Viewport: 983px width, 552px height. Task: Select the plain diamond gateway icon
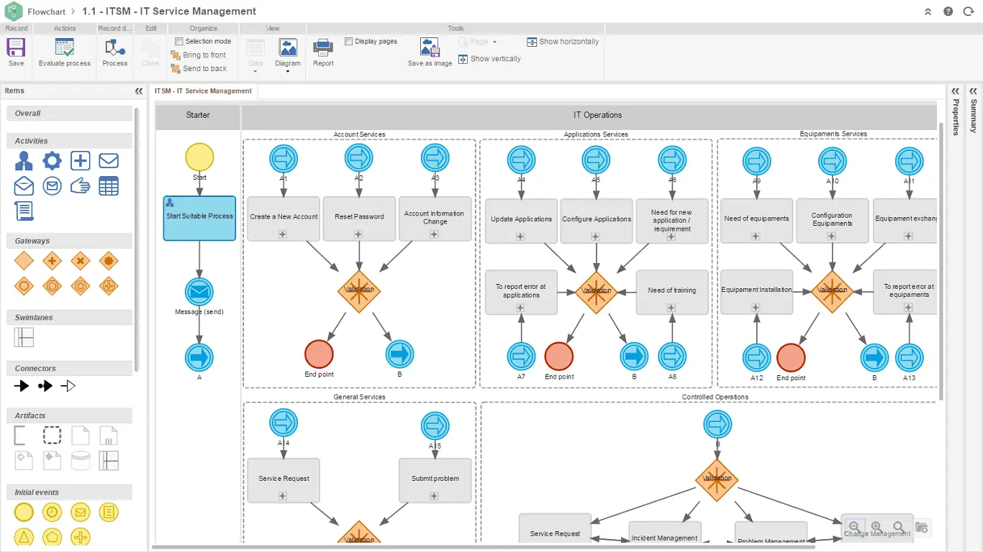click(24, 261)
